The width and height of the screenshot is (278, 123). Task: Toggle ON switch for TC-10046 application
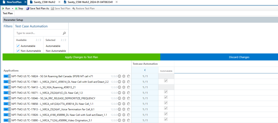7,98
